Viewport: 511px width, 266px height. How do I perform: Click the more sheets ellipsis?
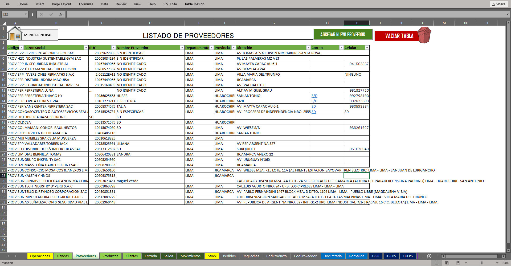pyautogui.click(x=422, y=256)
